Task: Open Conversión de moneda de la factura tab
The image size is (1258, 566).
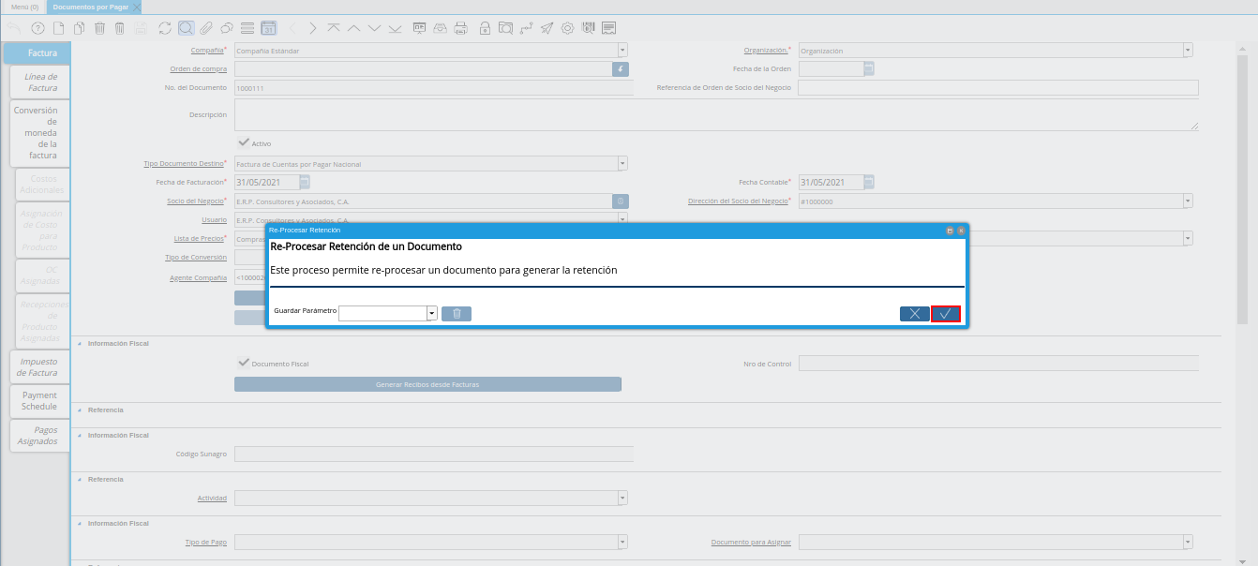Action: 40,133
